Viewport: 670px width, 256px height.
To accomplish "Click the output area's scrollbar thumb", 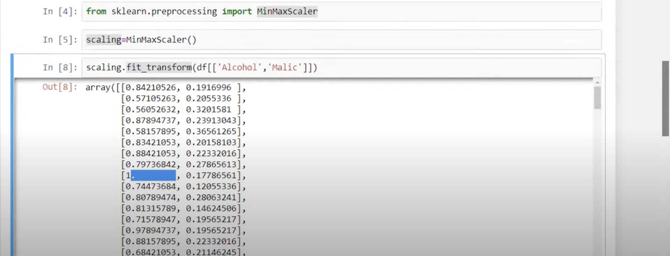I will pos(597,98).
